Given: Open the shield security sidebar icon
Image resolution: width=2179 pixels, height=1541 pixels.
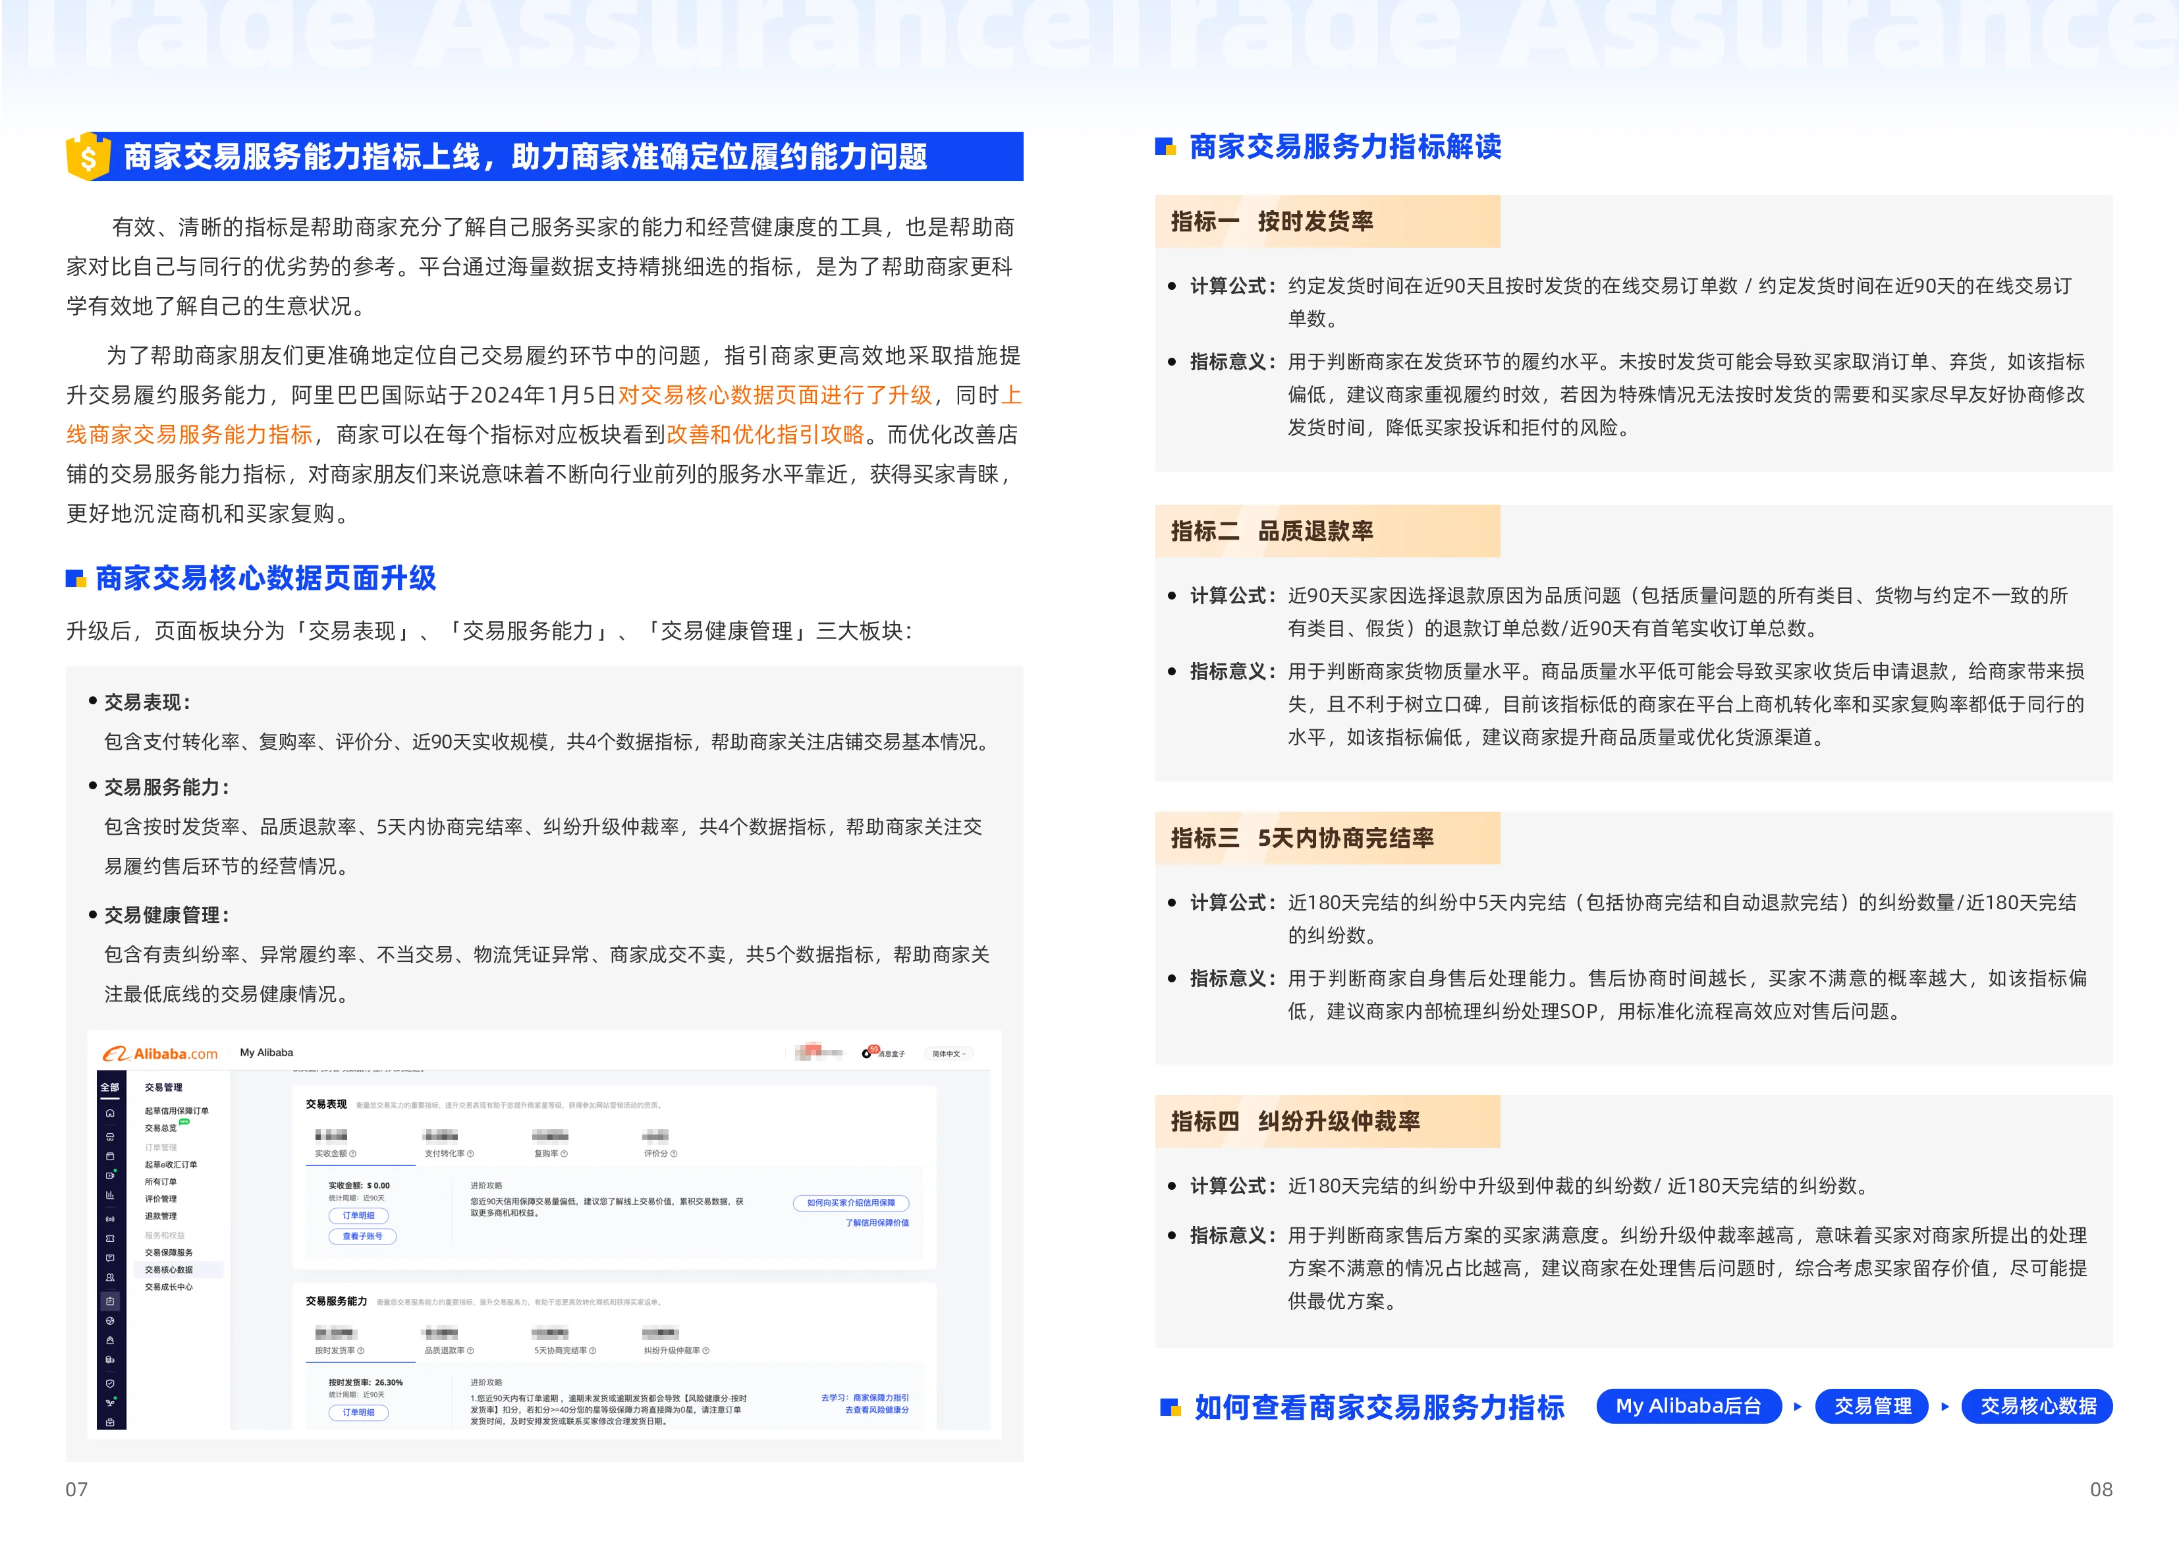Looking at the screenshot, I should click(110, 1384).
